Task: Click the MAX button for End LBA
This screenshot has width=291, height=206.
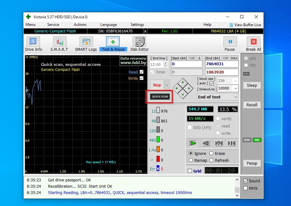Action: click(234, 58)
